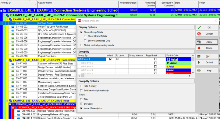Viewport: 220px width, 119px height.
Task: Toggle Show Group Totals checkbox
Action: pos(81,32)
